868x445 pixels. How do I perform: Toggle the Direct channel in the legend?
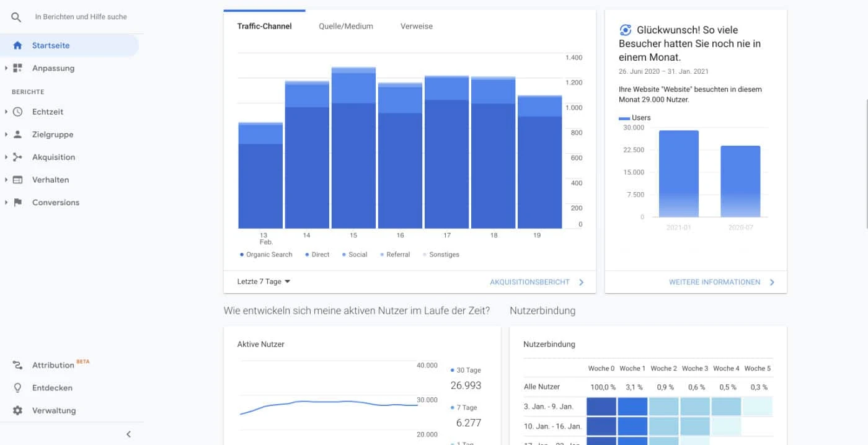click(x=316, y=254)
